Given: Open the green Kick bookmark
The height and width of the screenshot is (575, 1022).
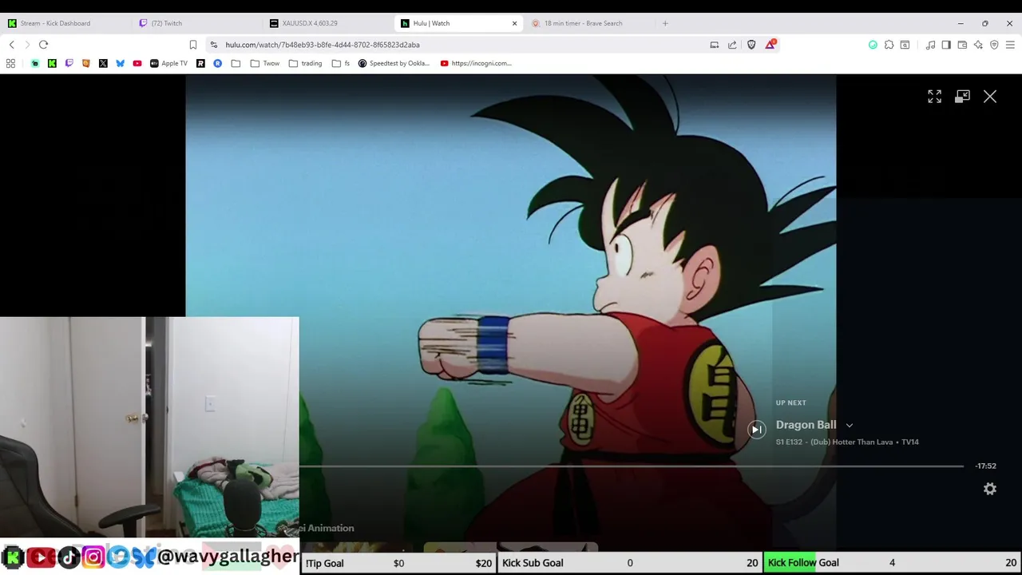Looking at the screenshot, I should pos(52,63).
